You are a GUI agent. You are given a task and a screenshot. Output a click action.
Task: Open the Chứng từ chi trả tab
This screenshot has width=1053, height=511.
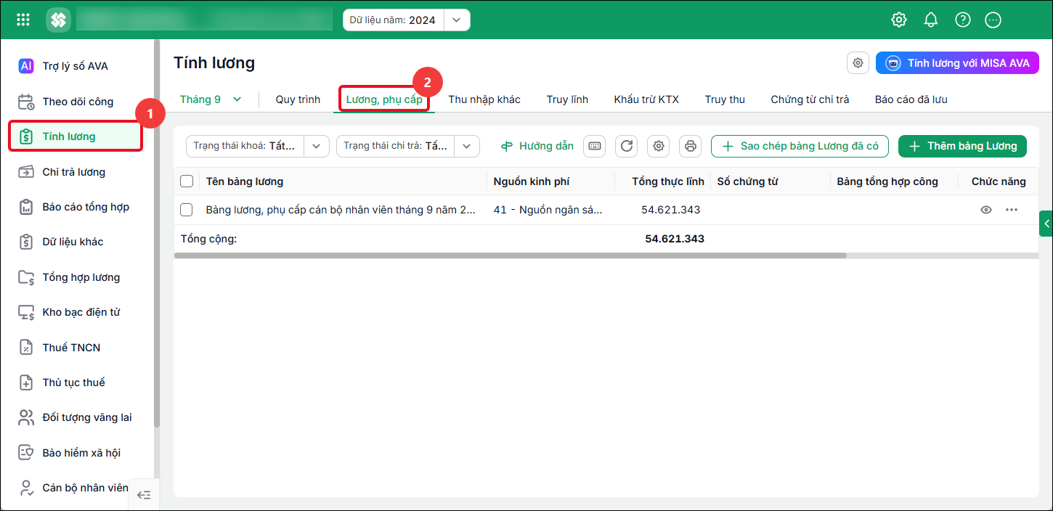(810, 99)
